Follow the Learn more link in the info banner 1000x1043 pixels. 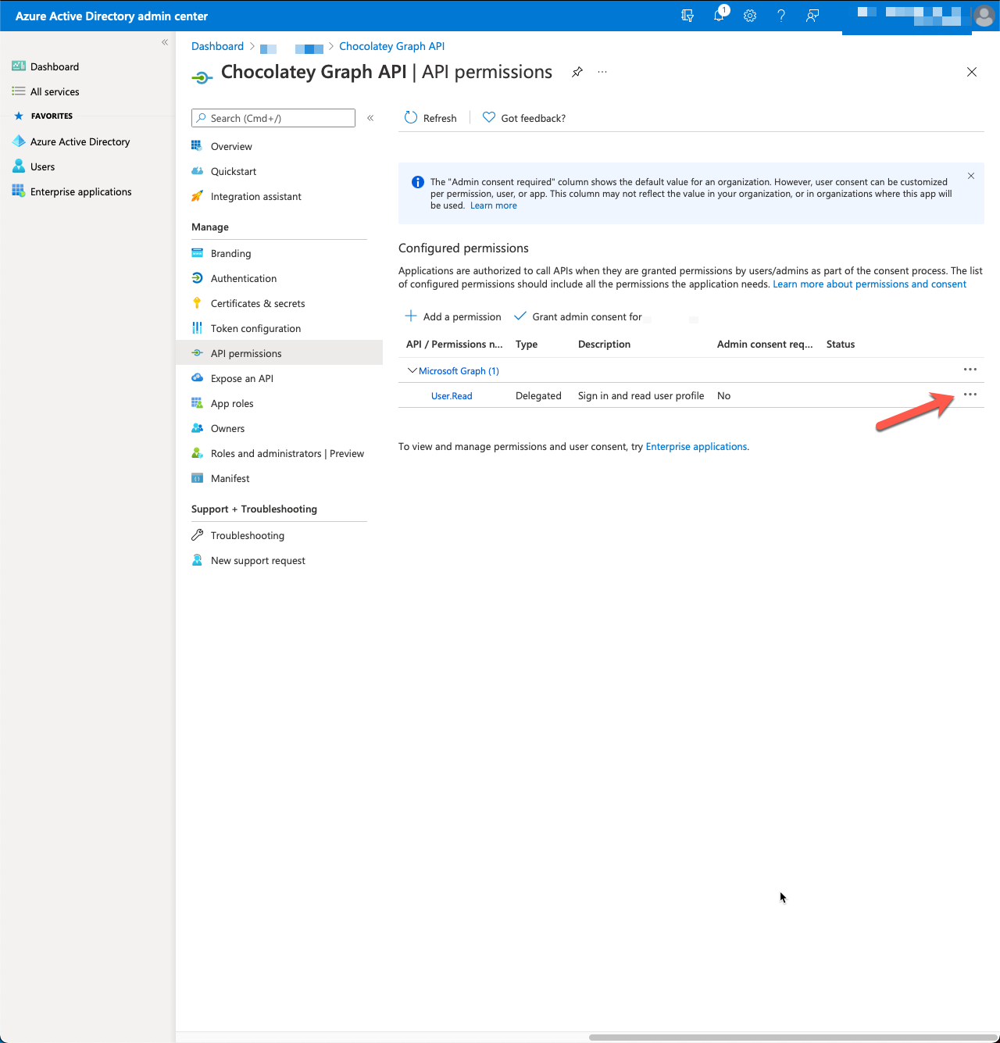(494, 205)
